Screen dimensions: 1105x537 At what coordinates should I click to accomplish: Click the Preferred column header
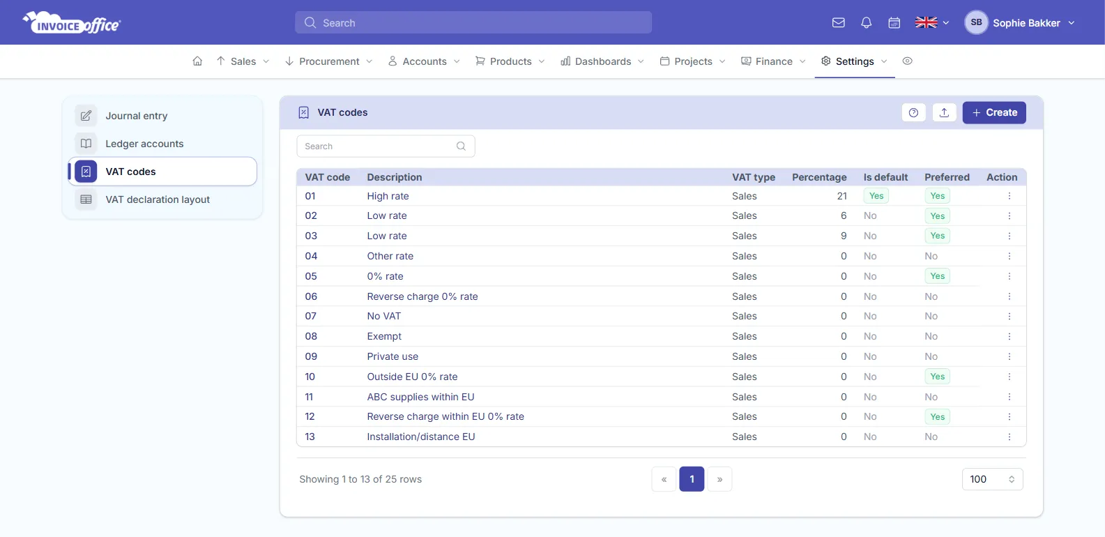[x=947, y=177]
